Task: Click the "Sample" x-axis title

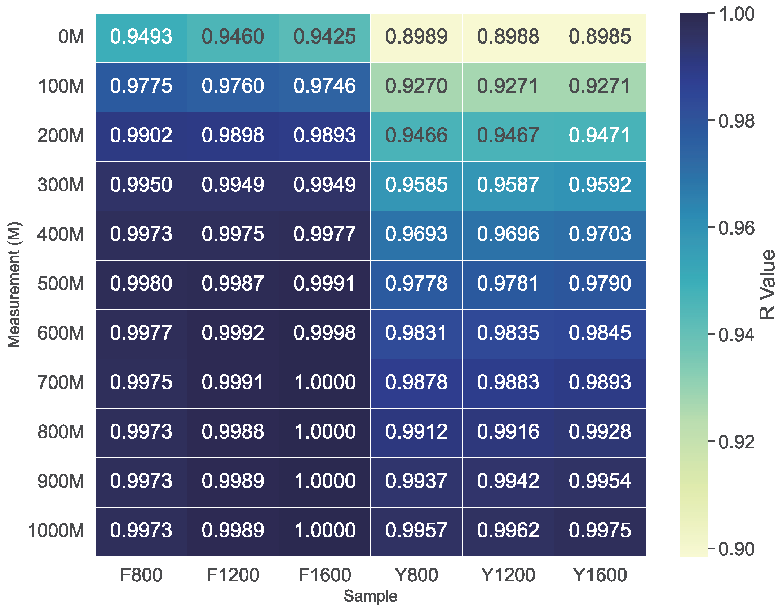Action: 370,596
